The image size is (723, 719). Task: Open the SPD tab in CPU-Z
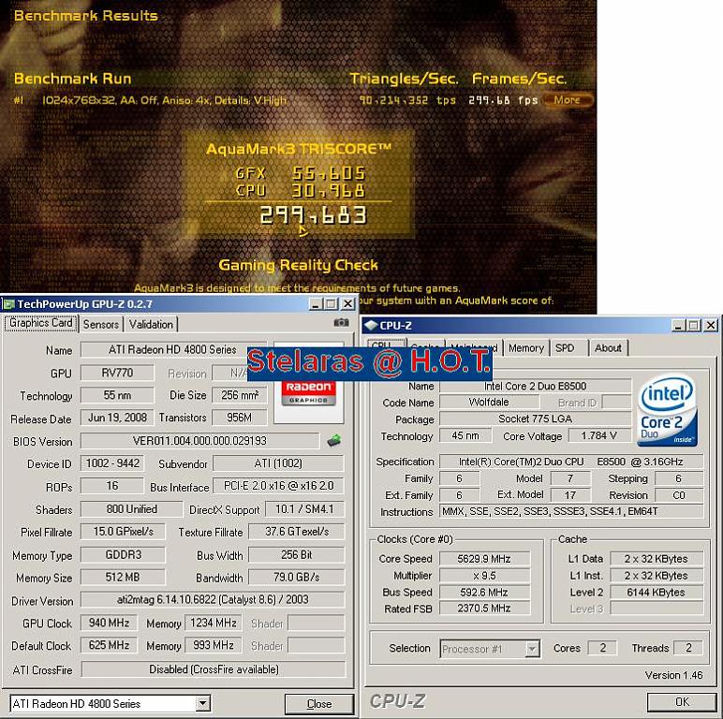pyautogui.click(x=565, y=348)
